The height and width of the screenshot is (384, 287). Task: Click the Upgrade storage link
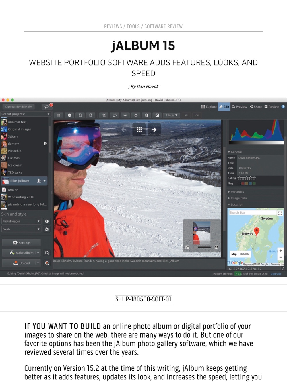click(276, 274)
